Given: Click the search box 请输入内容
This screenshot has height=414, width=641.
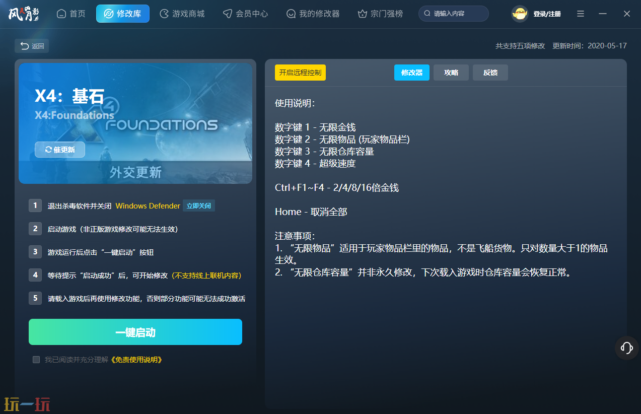Looking at the screenshot, I should 454,14.
